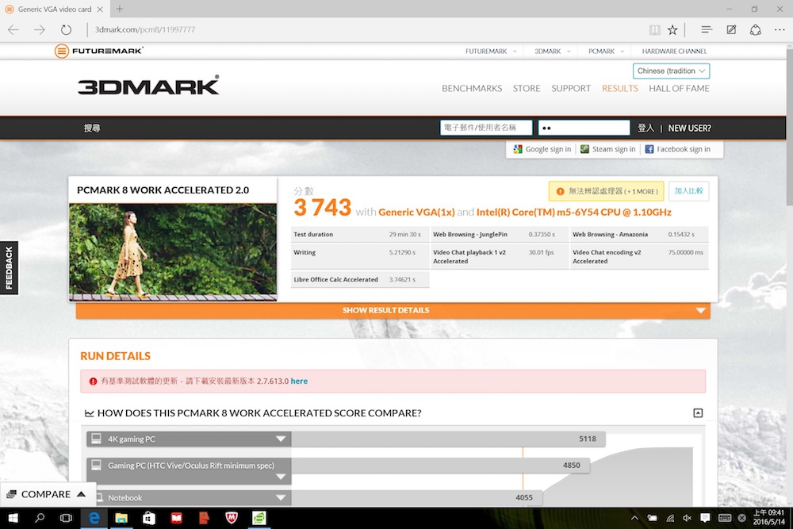Open McAfee from the taskbar
793x529 pixels.
(x=231, y=519)
